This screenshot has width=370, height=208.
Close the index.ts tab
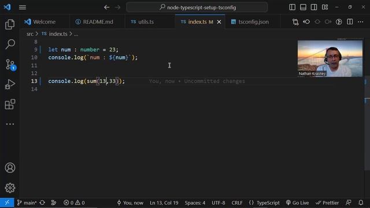pos(219,22)
